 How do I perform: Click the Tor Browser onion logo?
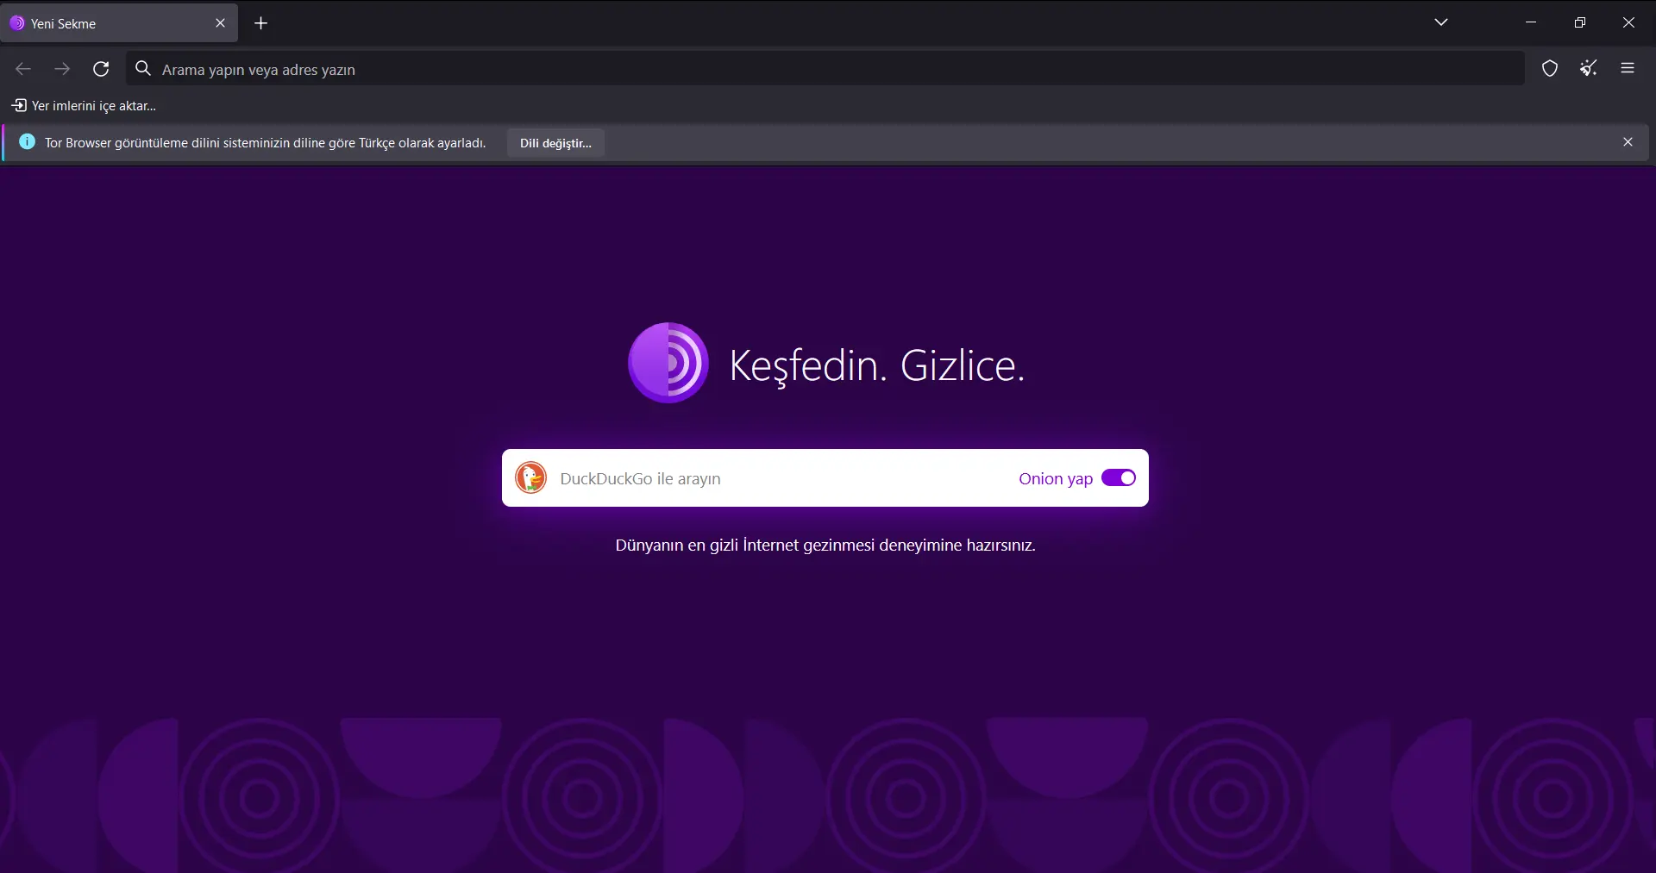coord(668,363)
